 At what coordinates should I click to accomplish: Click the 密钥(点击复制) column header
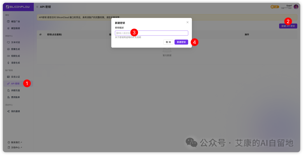pos(54,34)
